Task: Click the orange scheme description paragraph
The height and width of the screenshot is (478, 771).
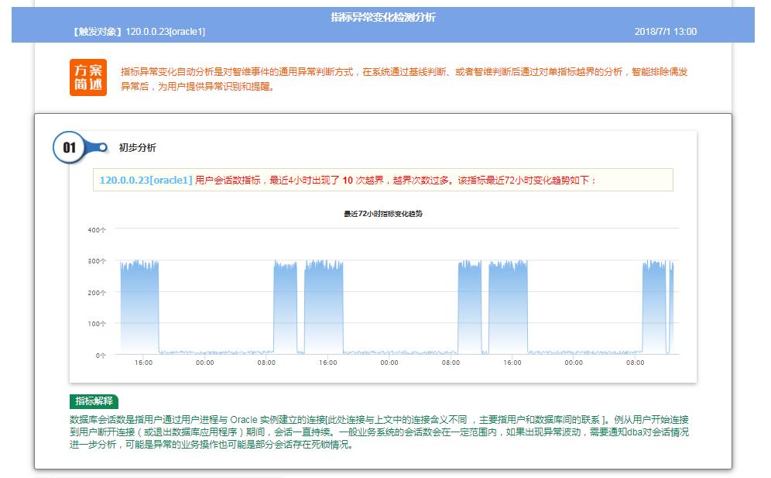Action: pyautogui.click(x=403, y=79)
